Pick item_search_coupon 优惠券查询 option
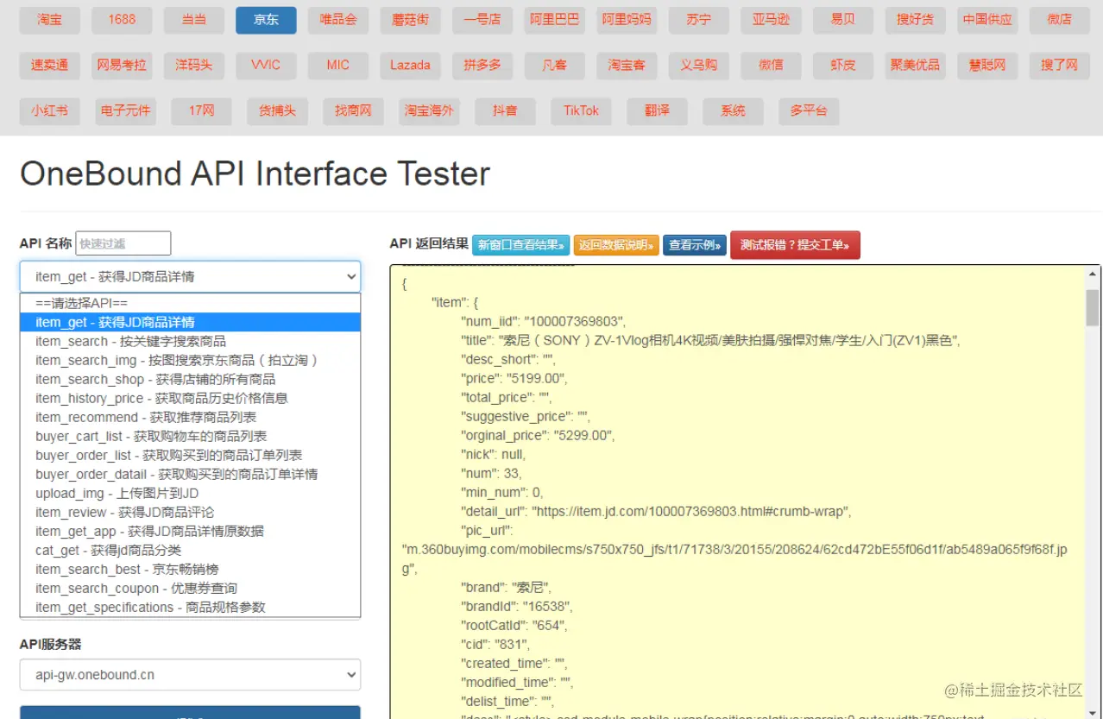This screenshot has width=1103, height=719. [x=190, y=588]
